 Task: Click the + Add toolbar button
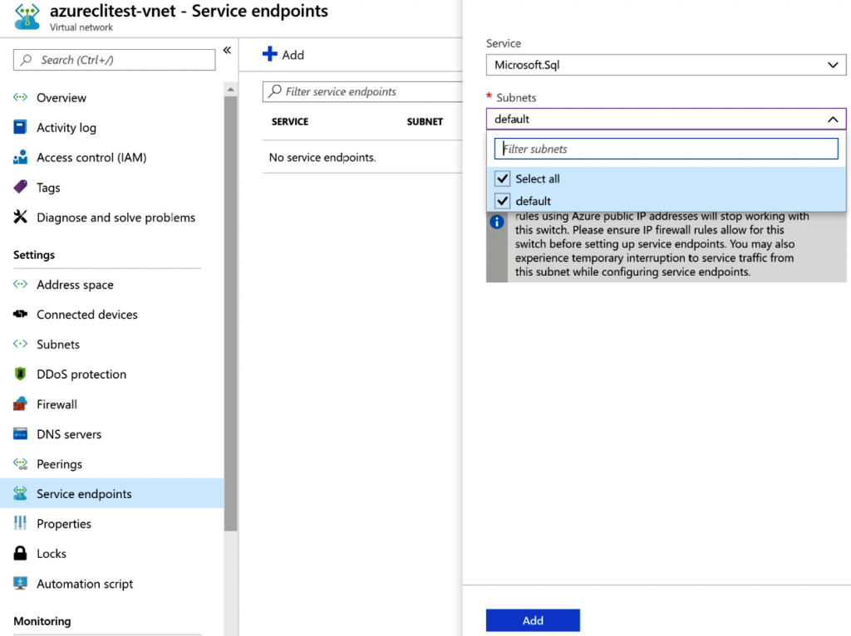tap(283, 55)
